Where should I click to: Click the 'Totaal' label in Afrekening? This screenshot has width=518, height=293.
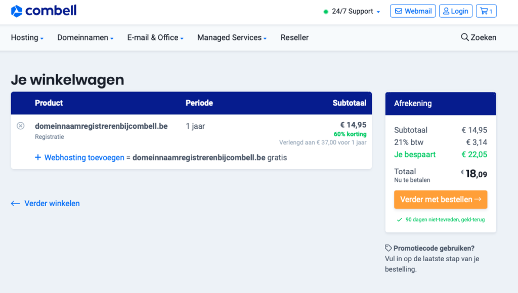[x=405, y=172]
